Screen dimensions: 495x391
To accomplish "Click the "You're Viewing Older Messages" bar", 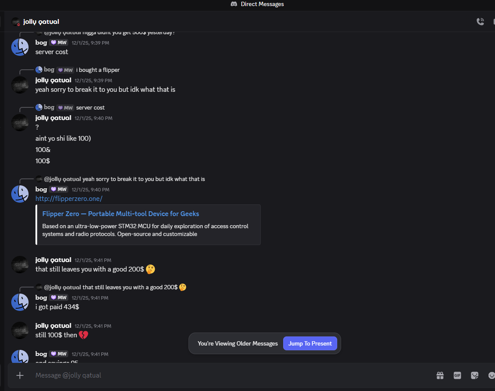I will coord(237,344).
